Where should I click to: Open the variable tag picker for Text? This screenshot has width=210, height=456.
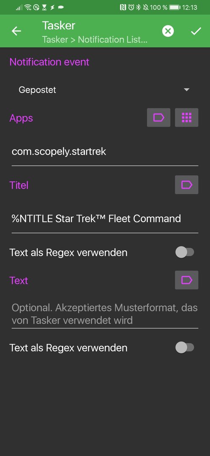186,280
